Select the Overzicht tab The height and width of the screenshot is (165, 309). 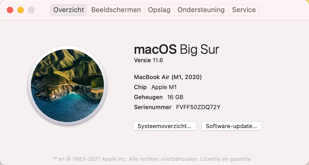[x=69, y=10]
